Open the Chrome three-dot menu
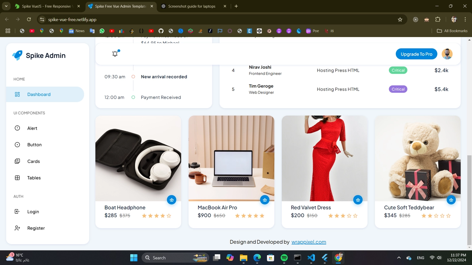 (465, 20)
